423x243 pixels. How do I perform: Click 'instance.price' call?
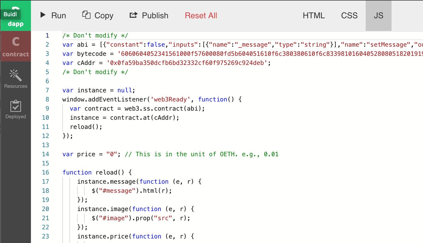point(103,236)
